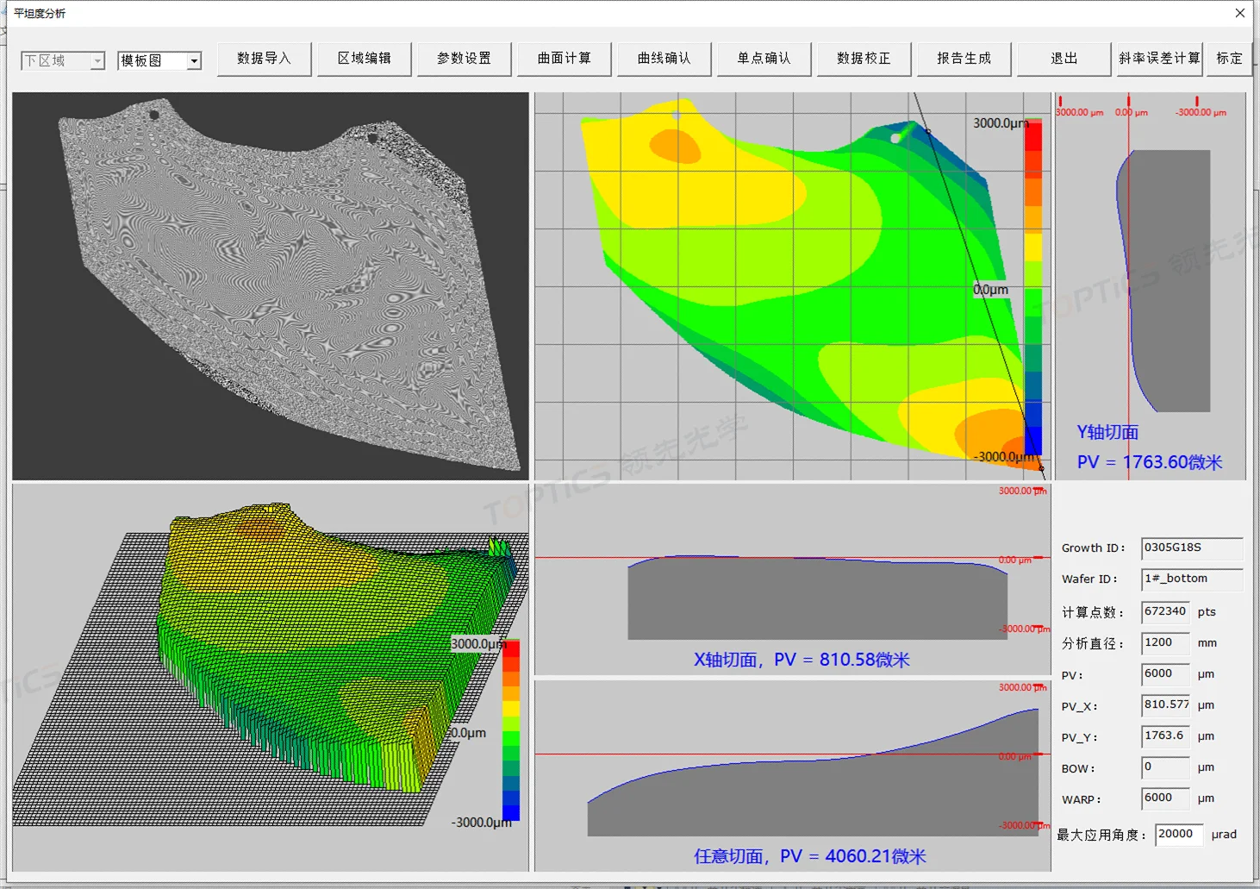Click the 'PV = 1763.60微米' text
Screen dimensions: 1260x889
point(1150,462)
